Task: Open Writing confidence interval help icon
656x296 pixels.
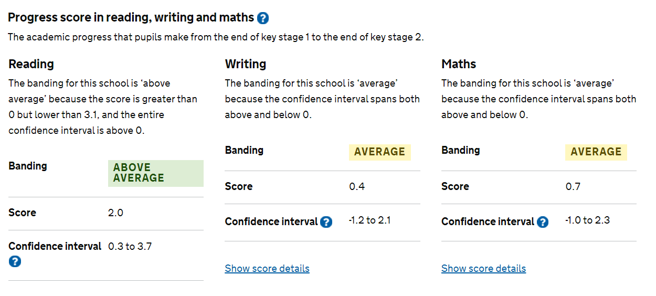Action: point(326,222)
